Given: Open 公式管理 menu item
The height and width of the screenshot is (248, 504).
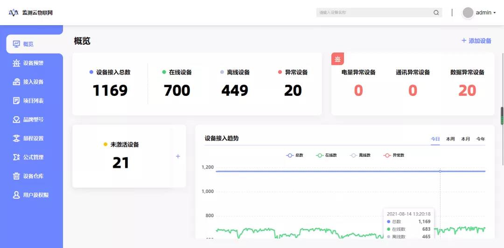Looking at the screenshot, I should coord(32,157).
